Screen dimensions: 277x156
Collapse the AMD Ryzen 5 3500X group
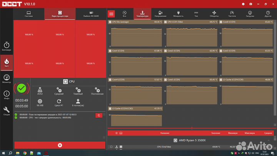(x=269, y=140)
